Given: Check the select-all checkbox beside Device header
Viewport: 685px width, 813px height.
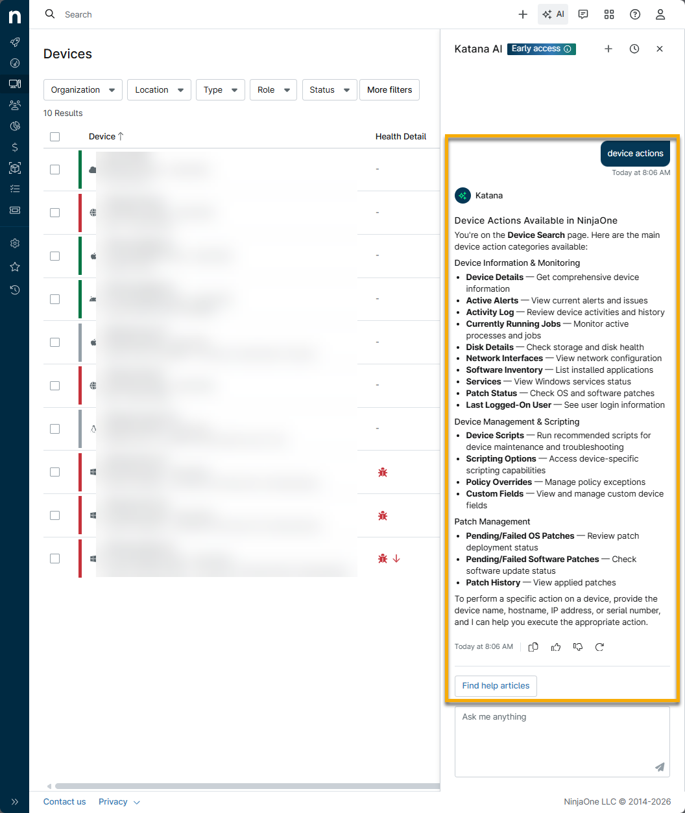Looking at the screenshot, I should pos(54,137).
